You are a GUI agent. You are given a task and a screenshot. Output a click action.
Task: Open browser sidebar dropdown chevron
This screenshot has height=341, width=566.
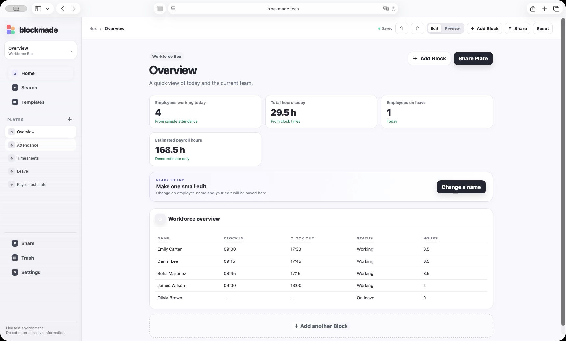[47, 9]
